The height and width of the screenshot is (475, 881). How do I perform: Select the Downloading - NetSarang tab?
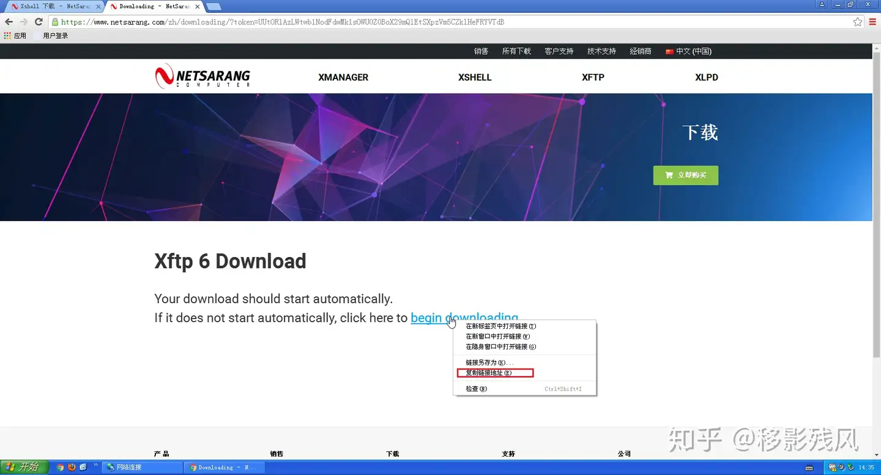[154, 6]
